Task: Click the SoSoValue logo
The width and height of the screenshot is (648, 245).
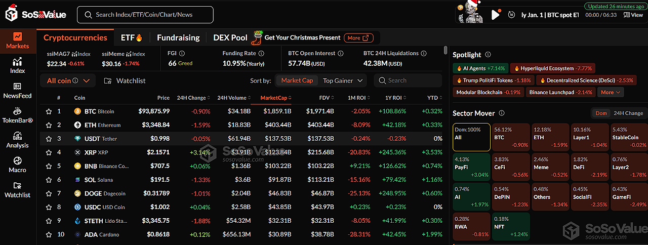Action: click(x=35, y=14)
